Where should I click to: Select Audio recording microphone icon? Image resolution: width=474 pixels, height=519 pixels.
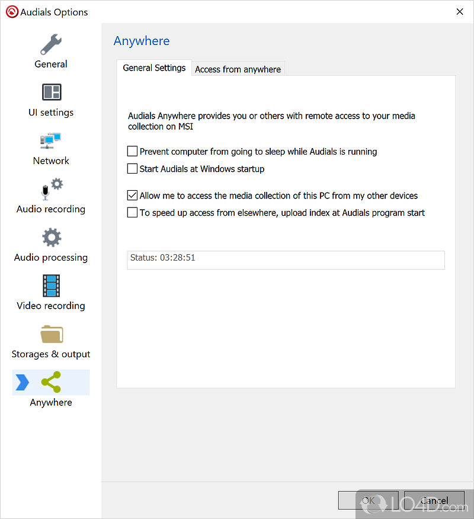(x=51, y=189)
